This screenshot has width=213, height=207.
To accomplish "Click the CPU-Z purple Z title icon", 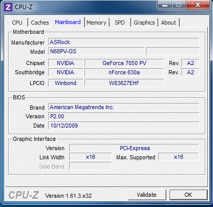I will [x=8, y=7].
